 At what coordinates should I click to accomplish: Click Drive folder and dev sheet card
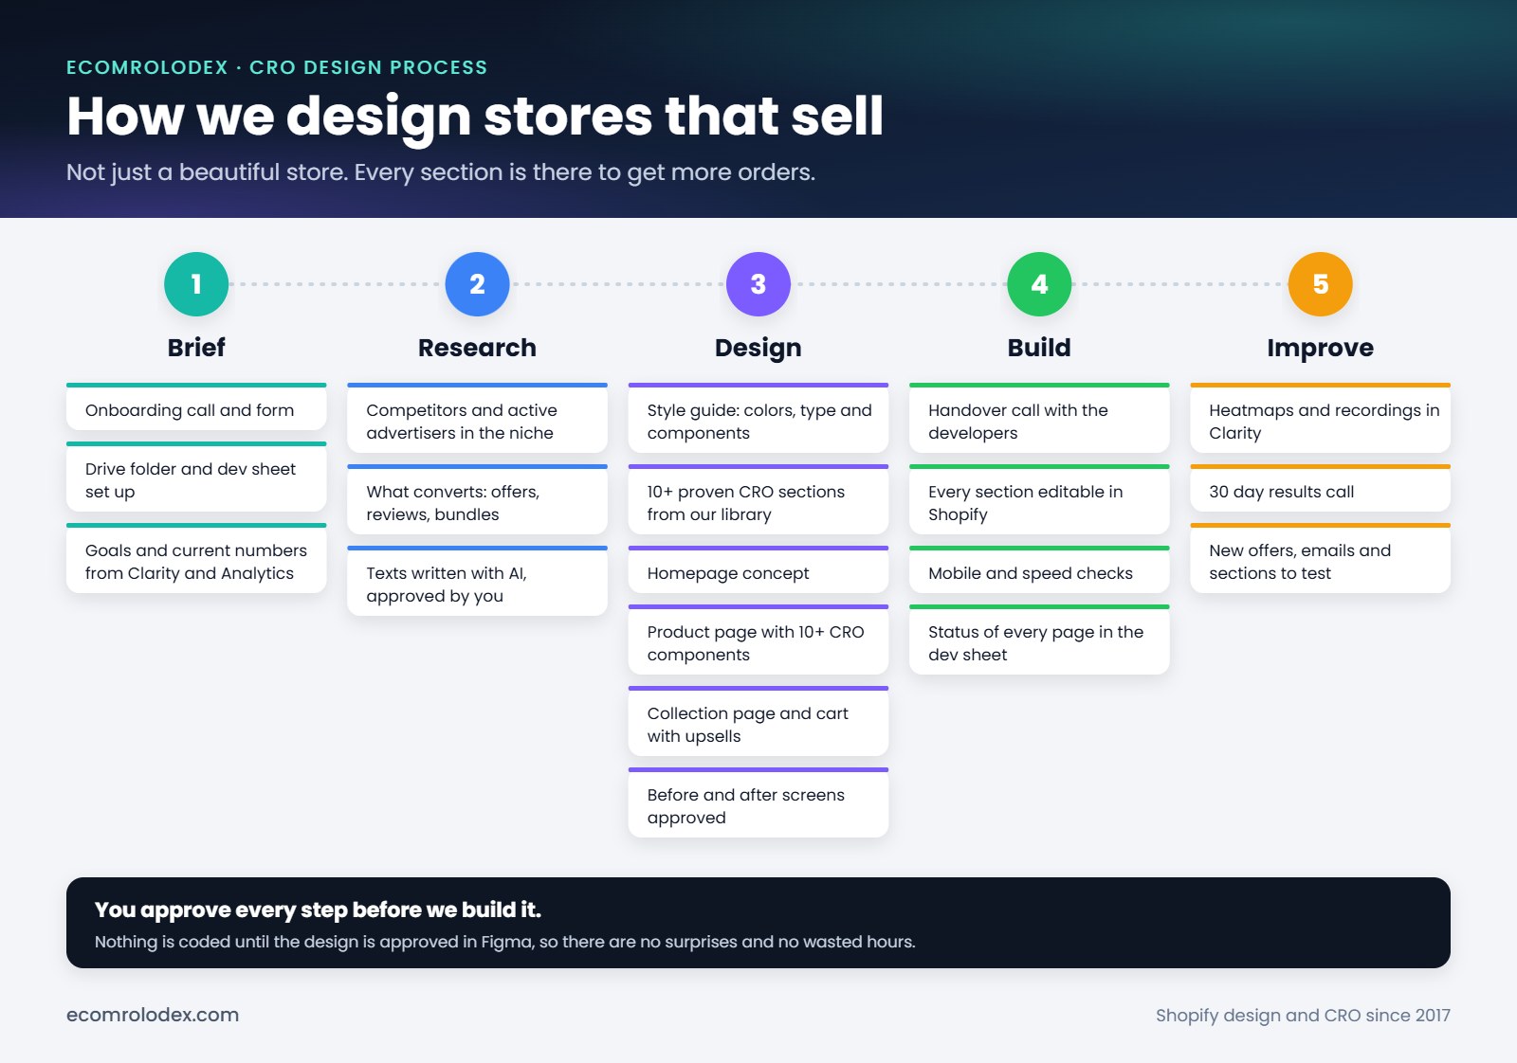pos(196,477)
